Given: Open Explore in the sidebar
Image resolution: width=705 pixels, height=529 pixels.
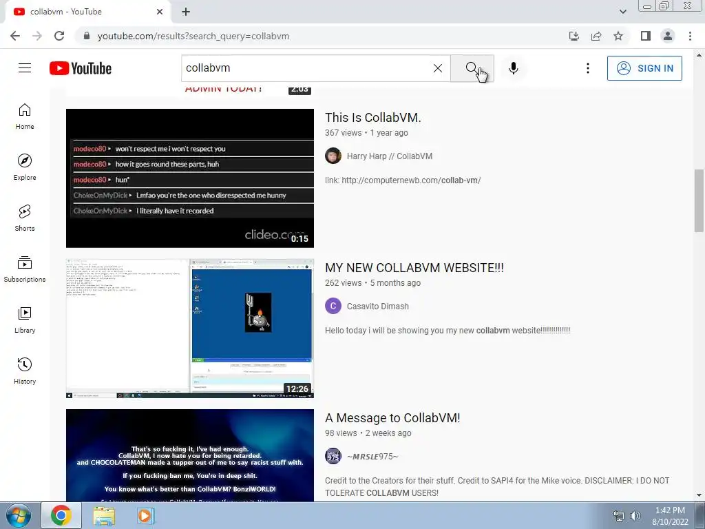Looking at the screenshot, I should (x=25, y=167).
